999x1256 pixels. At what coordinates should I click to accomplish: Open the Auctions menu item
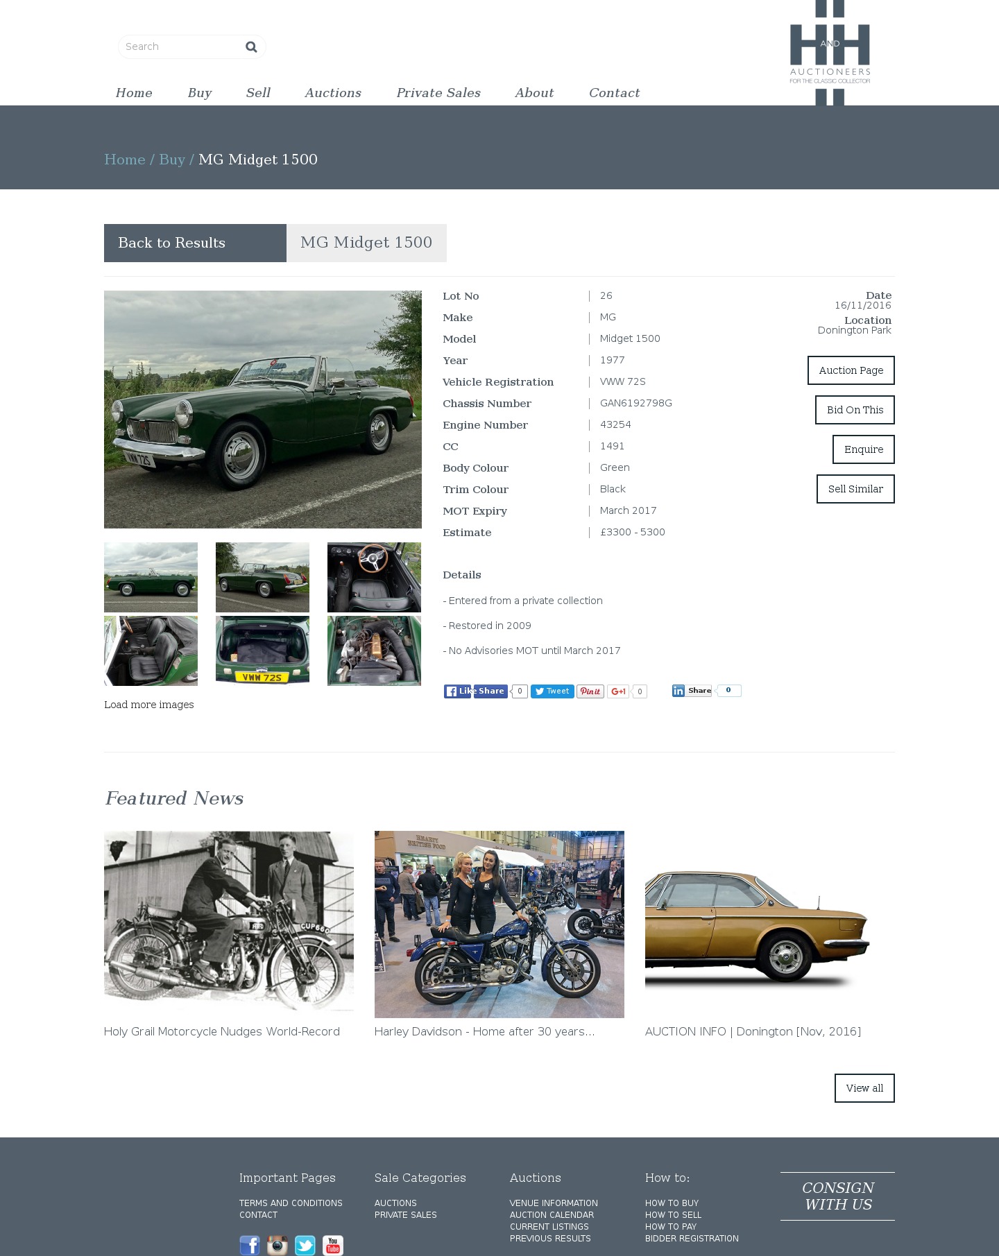pos(333,93)
